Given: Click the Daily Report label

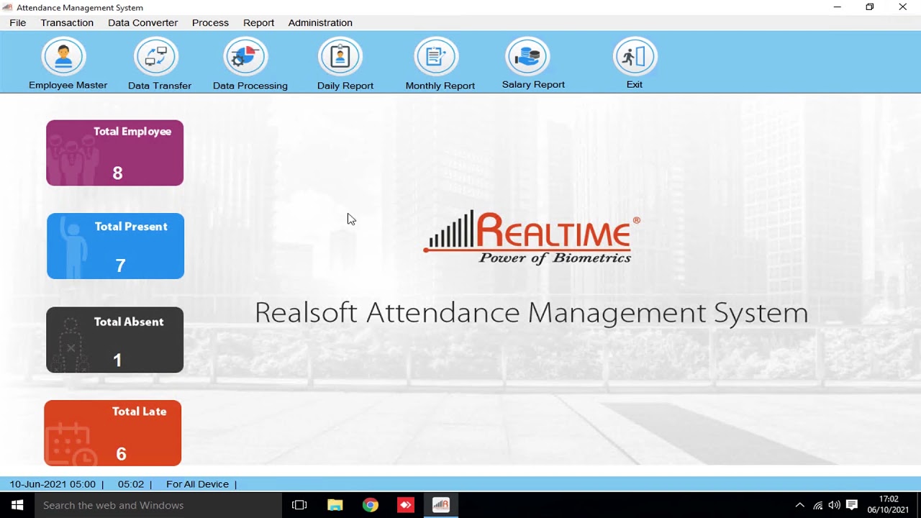Looking at the screenshot, I should click(345, 86).
